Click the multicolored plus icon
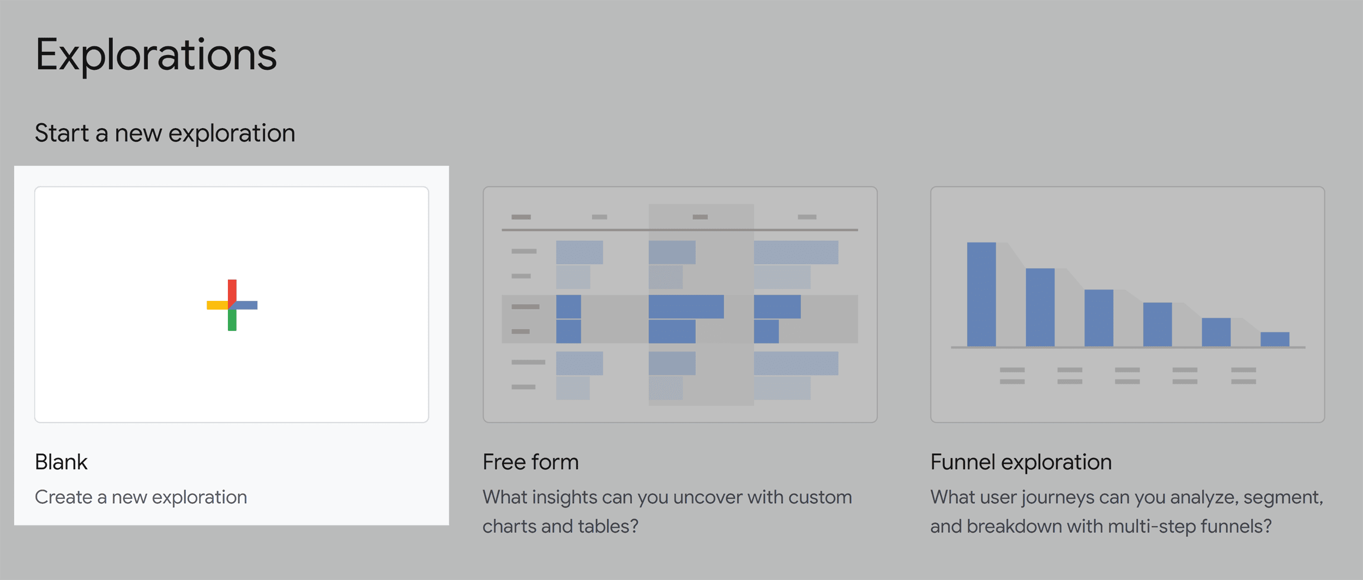 232,305
